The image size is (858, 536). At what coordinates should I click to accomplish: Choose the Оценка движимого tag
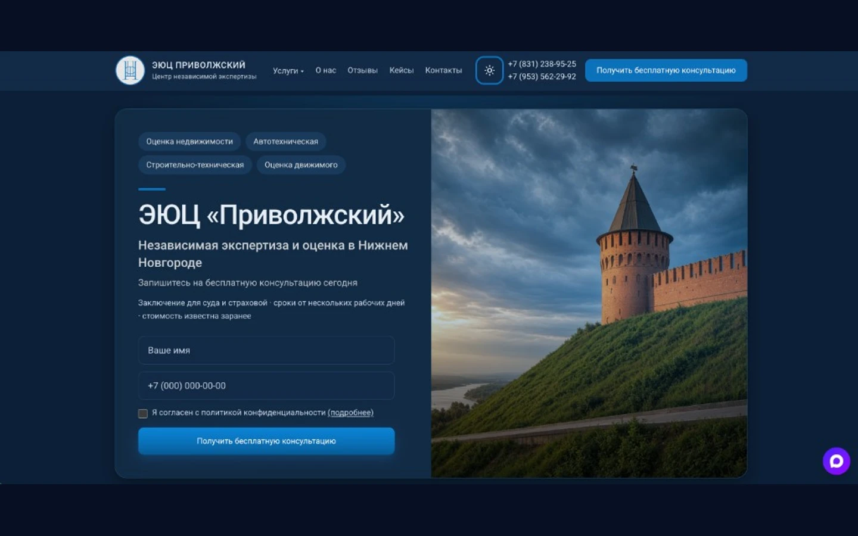point(301,165)
